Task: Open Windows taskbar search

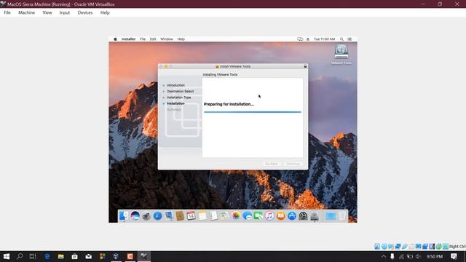Action: tap(20, 256)
